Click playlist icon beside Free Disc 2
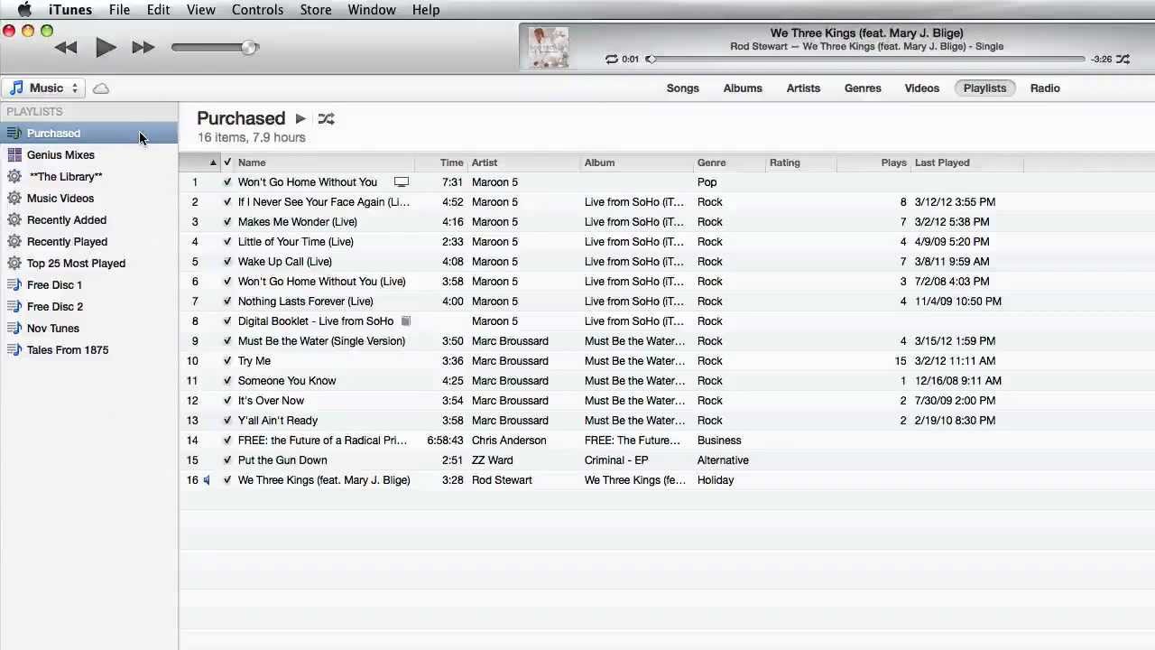The image size is (1155, 650). pos(14,307)
